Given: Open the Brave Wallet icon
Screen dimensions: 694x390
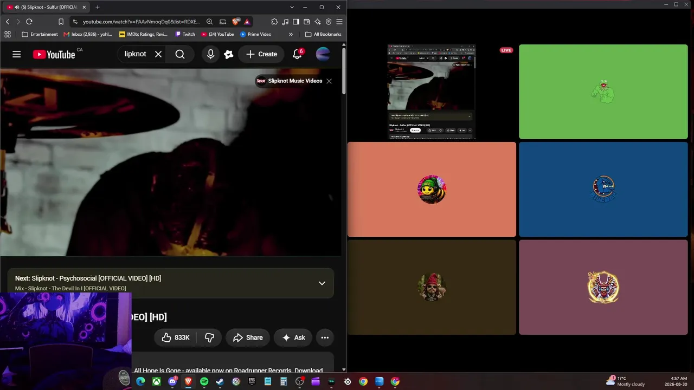Looking at the screenshot, I should pos(307,22).
